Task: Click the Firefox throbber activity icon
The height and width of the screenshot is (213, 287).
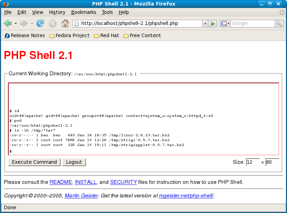Action: pos(282,12)
